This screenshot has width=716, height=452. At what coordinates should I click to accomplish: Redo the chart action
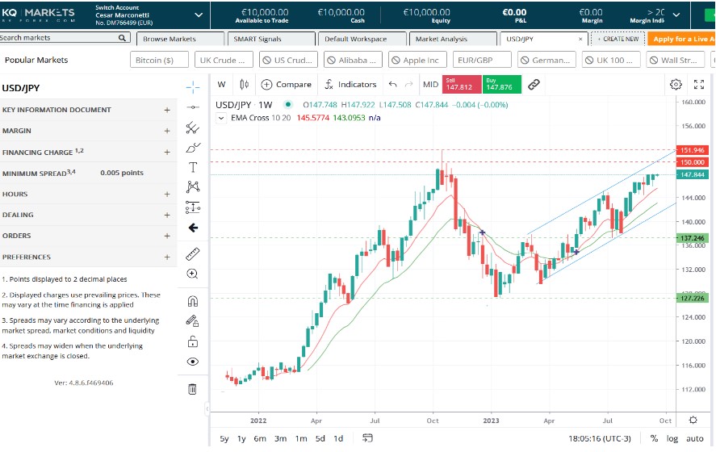pyautogui.click(x=409, y=85)
